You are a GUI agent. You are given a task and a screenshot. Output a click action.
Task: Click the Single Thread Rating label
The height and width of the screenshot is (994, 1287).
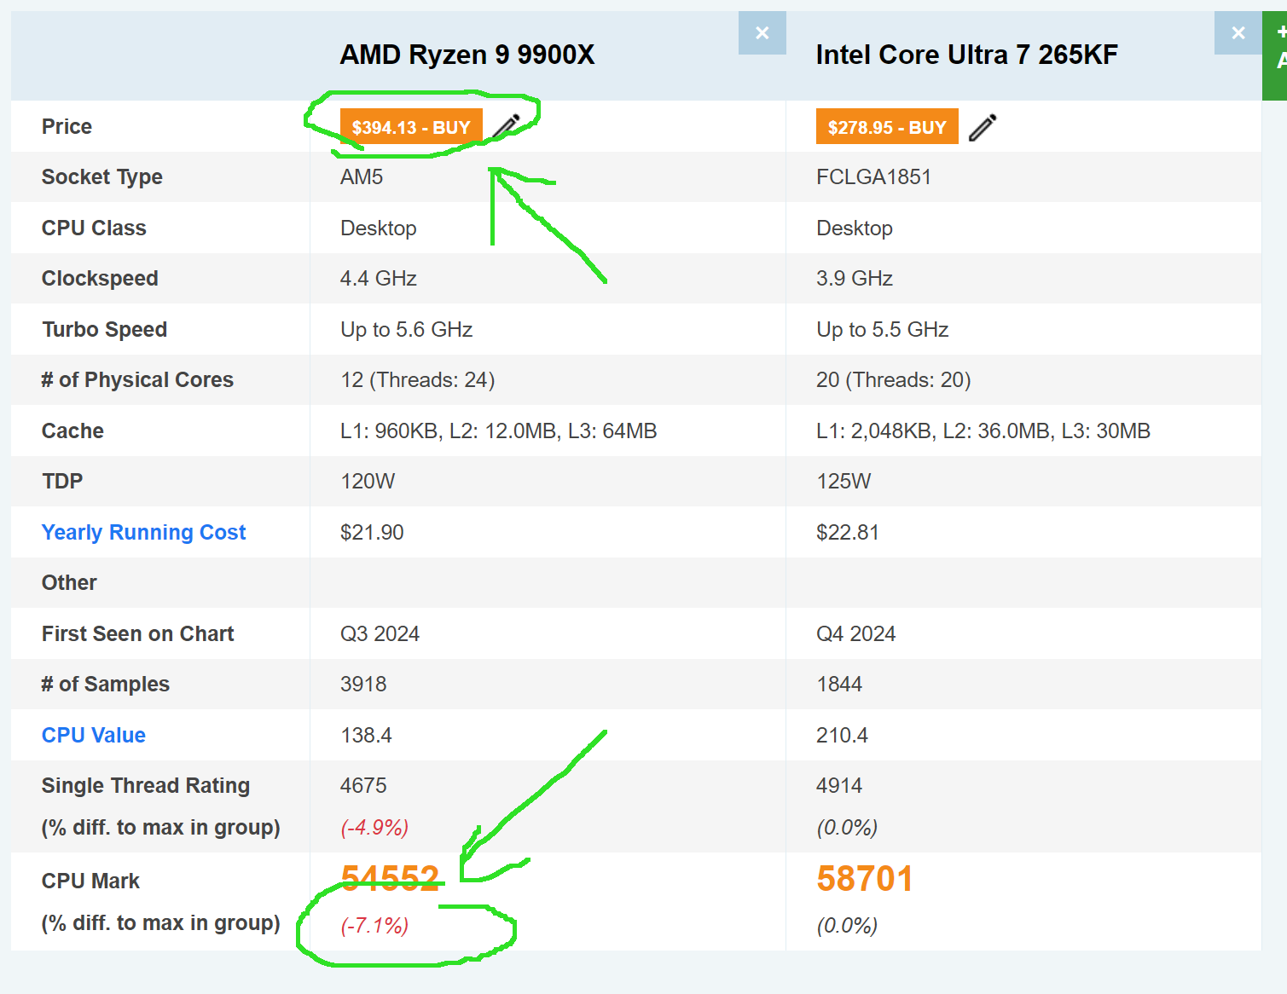146,786
